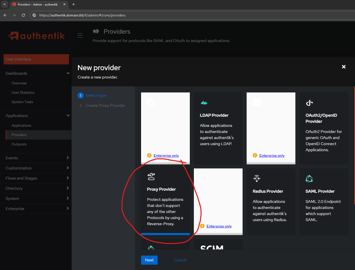Reload the page with refresh icon
This screenshot has height=270, width=355.
pyautogui.click(x=23, y=15)
